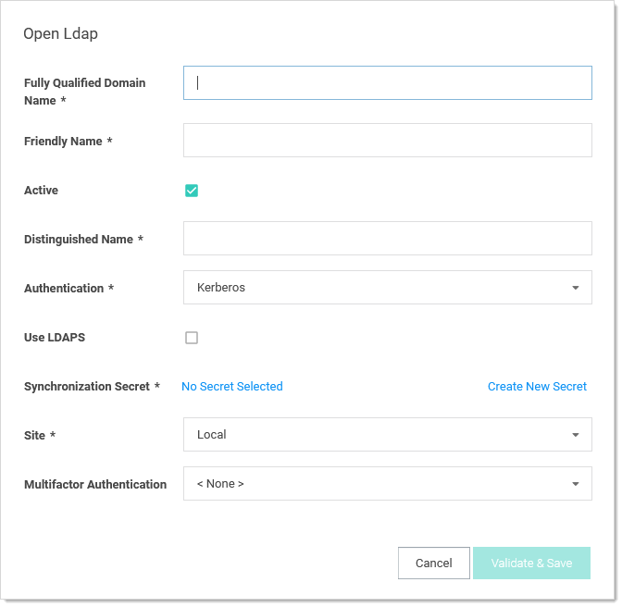Expand the Site dropdown showing Local
The image size is (622, 607).
[388, 435]
